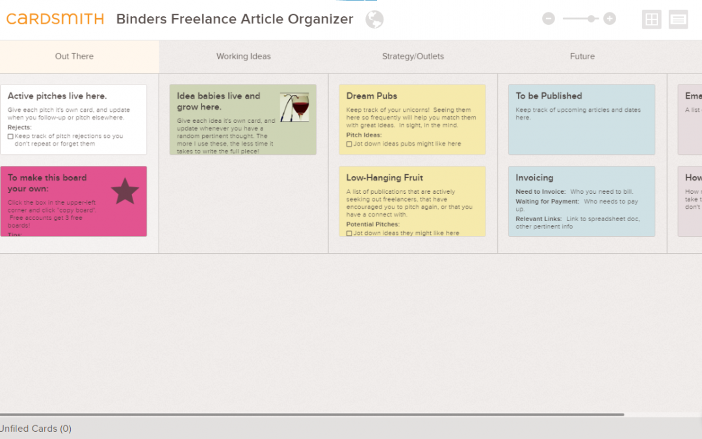Click the Rejects: label text
The width and height of the screenshot is (702, 439).
pos(19,127)
